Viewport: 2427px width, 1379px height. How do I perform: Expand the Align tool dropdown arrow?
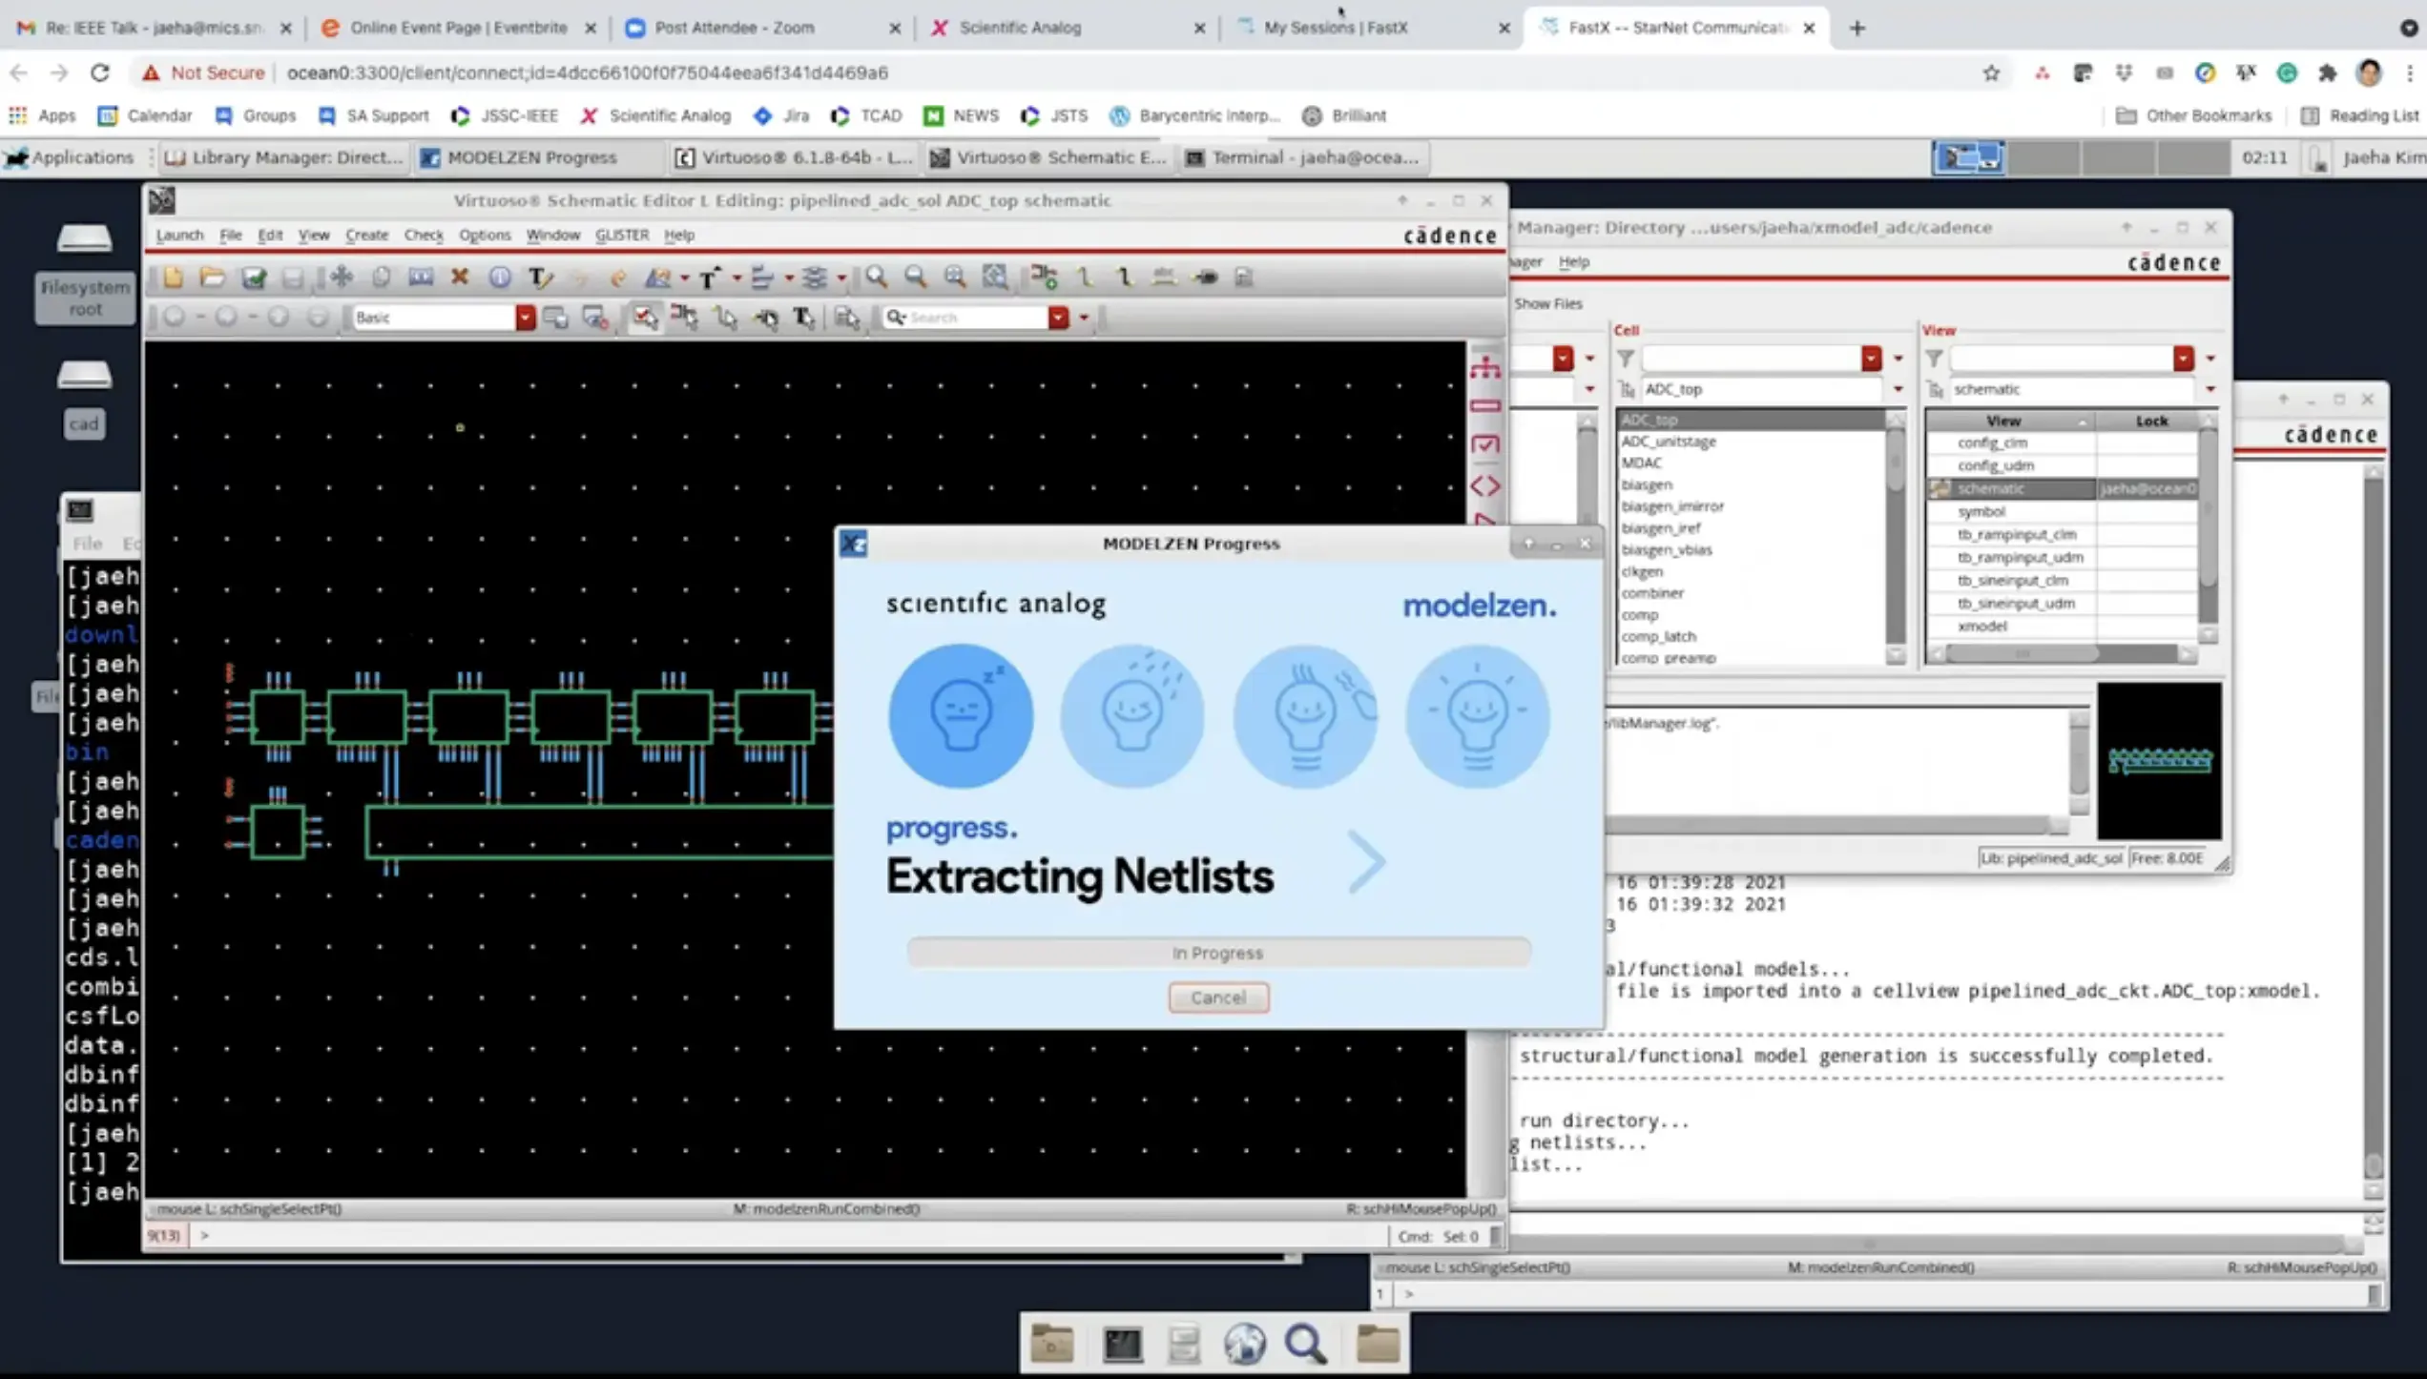[x=789, y=278]
